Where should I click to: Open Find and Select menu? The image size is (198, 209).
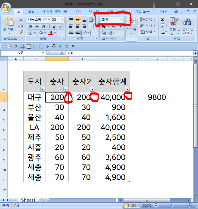[x=188, y=26]
